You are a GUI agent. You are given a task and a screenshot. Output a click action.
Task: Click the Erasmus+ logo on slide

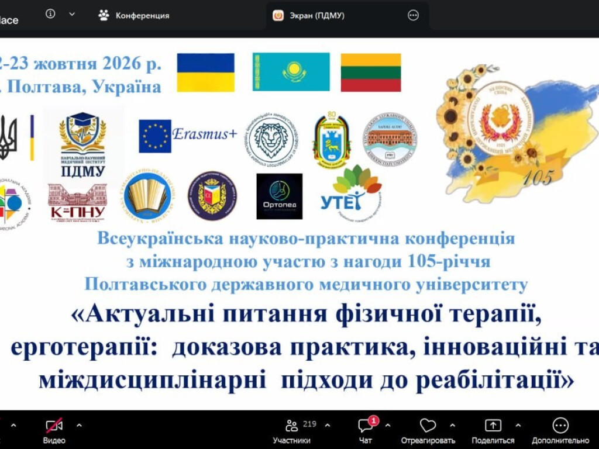(x=188, y=136)
